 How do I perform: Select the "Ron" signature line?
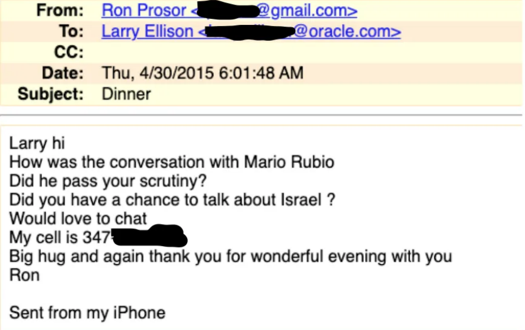tap(24, 275)
